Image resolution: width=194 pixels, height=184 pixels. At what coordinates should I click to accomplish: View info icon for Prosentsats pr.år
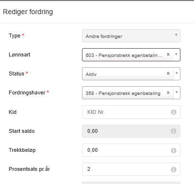[x=174, y=169]
